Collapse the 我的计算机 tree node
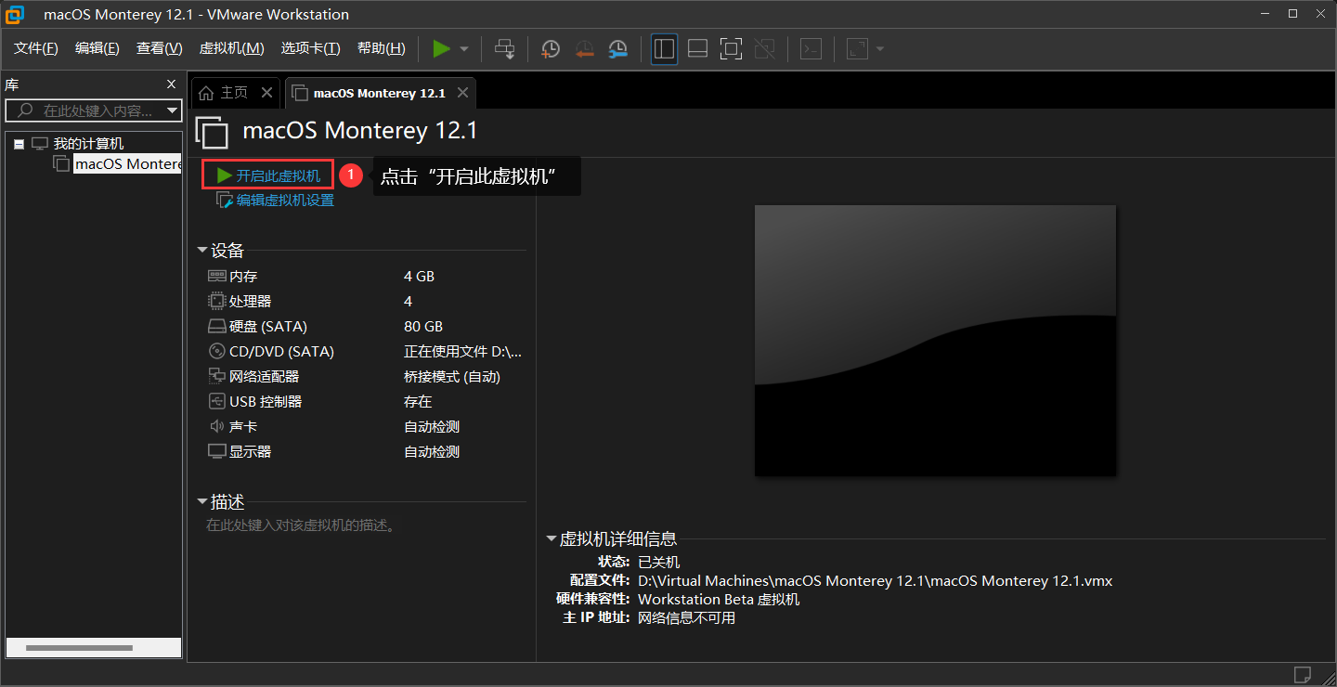This screenshot has height=687, width=1337. point(19,144)
